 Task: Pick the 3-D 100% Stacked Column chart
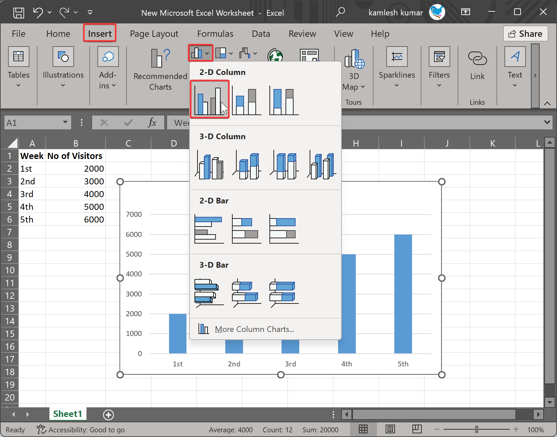point(284,165)
